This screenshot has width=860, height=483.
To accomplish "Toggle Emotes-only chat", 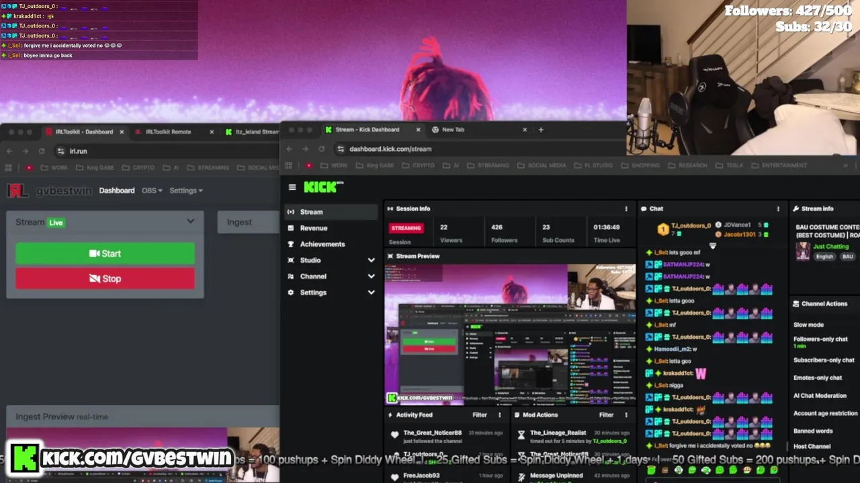I will pos(817,378).
